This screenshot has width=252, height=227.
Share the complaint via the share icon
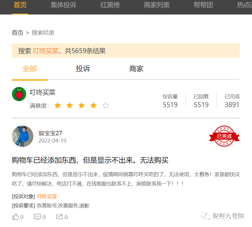click(x=59, y=217)
